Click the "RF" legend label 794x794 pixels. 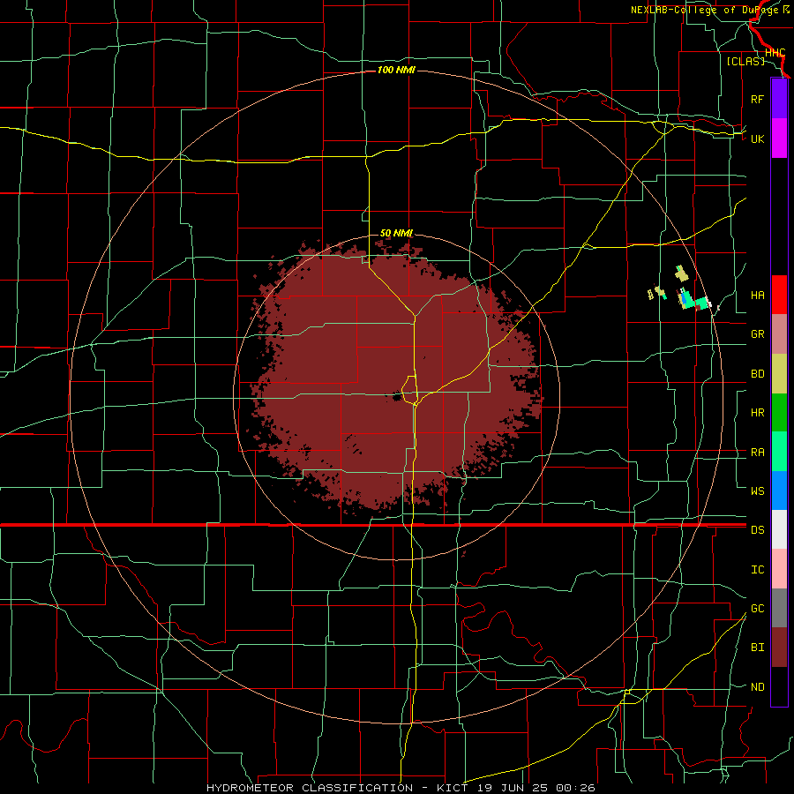tap(757, 99)
